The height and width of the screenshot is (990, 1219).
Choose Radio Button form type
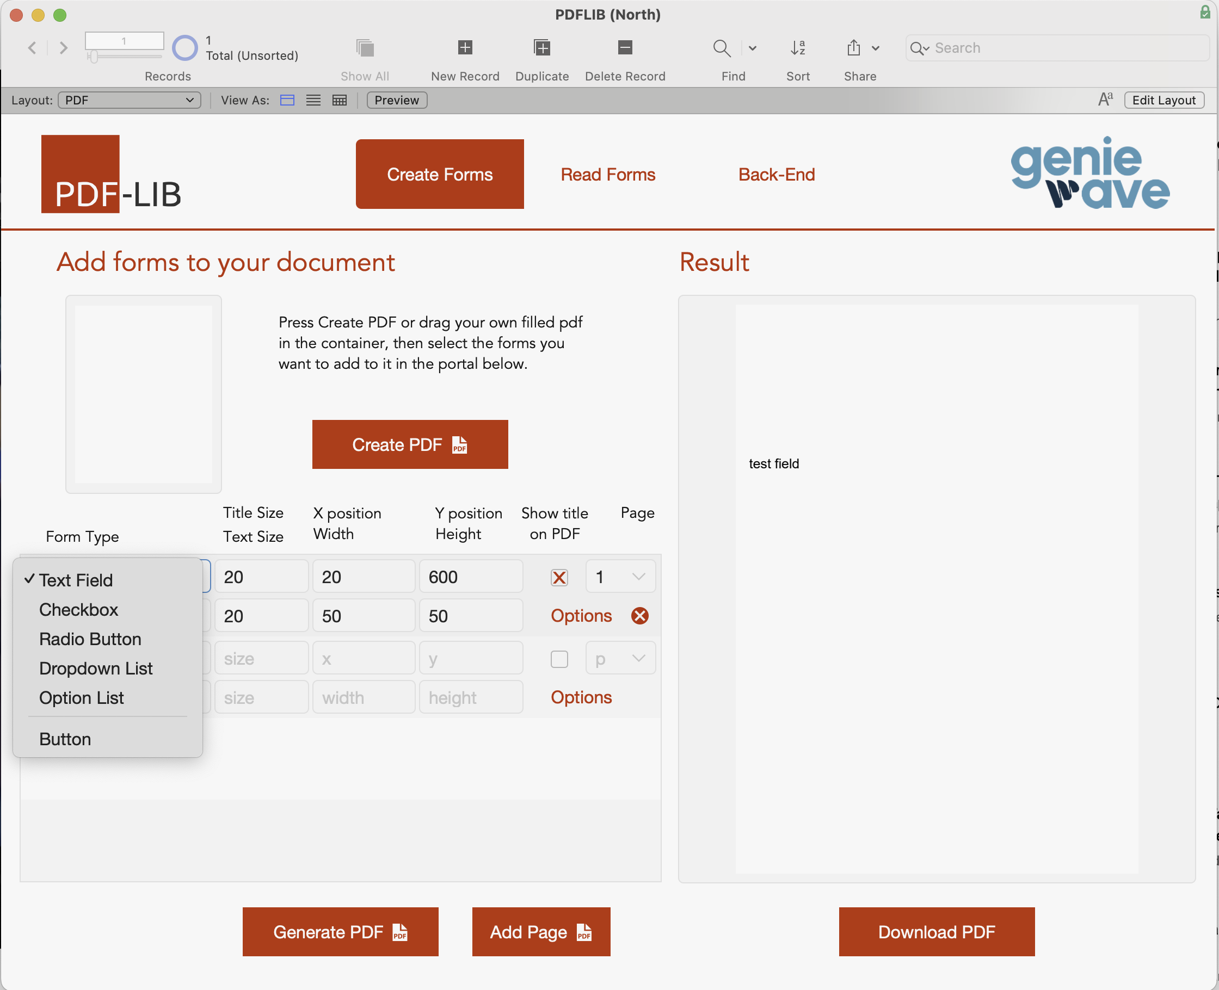click(x=107, y=639)
